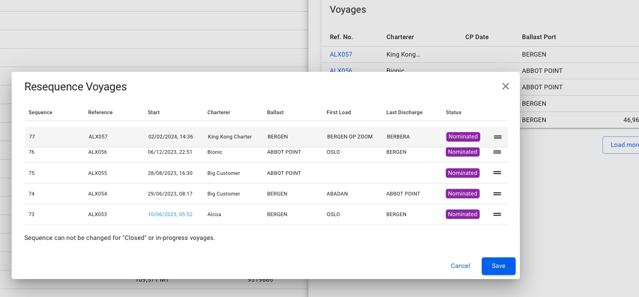
Task: Click the Last Discharge column header
Action: (404, 113)
